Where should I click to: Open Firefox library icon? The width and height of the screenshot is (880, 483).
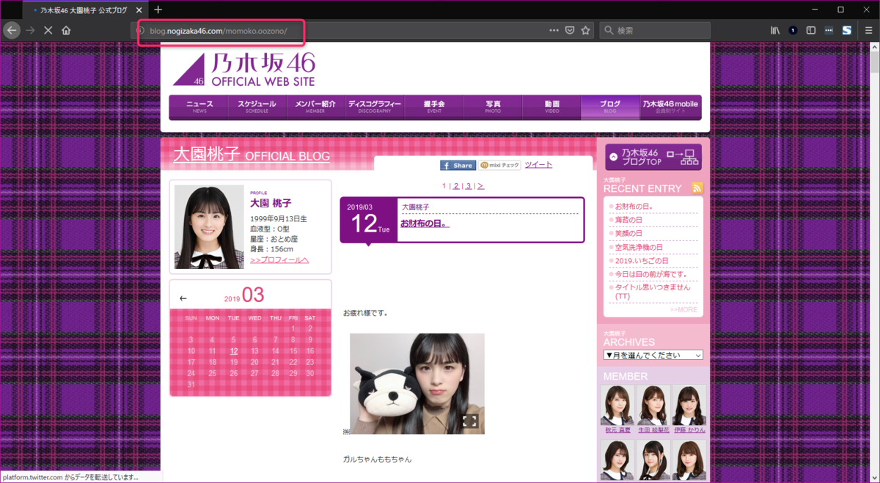pos(775,30)
